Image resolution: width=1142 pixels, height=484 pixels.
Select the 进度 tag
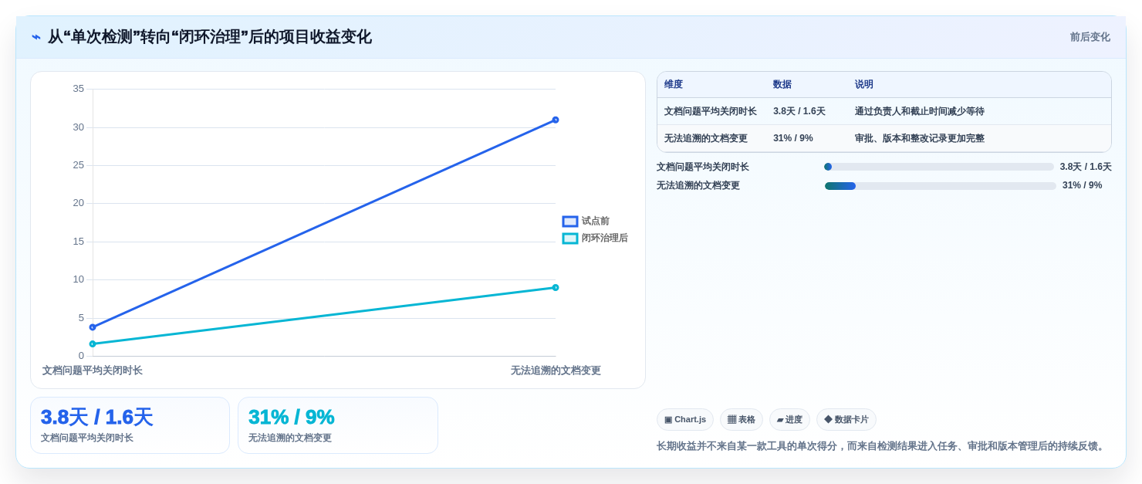(789, 419)
